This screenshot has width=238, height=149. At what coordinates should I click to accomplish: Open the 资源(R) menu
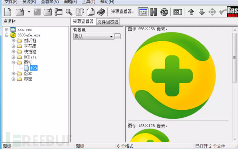coord(29,2)
